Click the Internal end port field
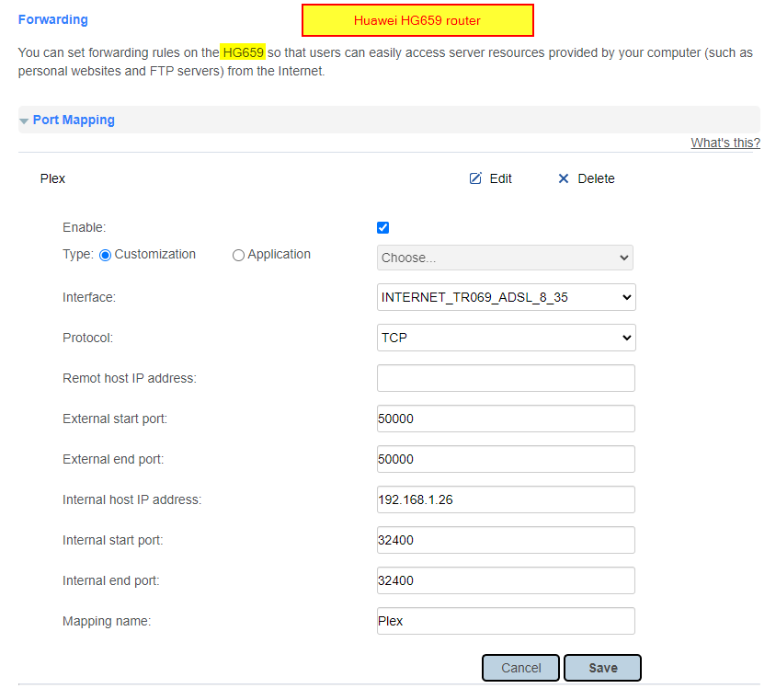The image size is (776, 700). click(506, 580)
